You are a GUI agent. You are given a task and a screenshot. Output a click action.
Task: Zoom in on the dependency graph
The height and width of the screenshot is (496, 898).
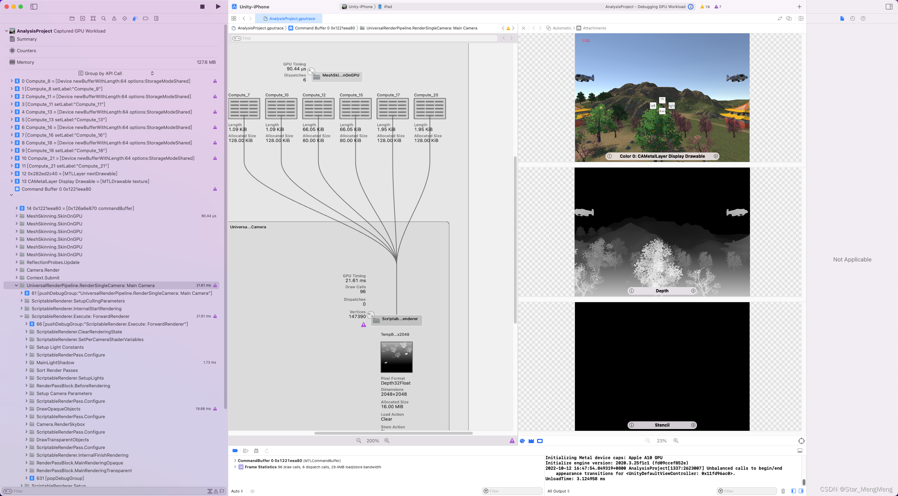coord(387,441)
